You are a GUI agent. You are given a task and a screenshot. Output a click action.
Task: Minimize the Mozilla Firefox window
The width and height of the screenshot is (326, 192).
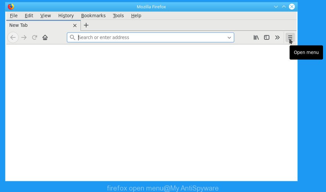[276, 7]
